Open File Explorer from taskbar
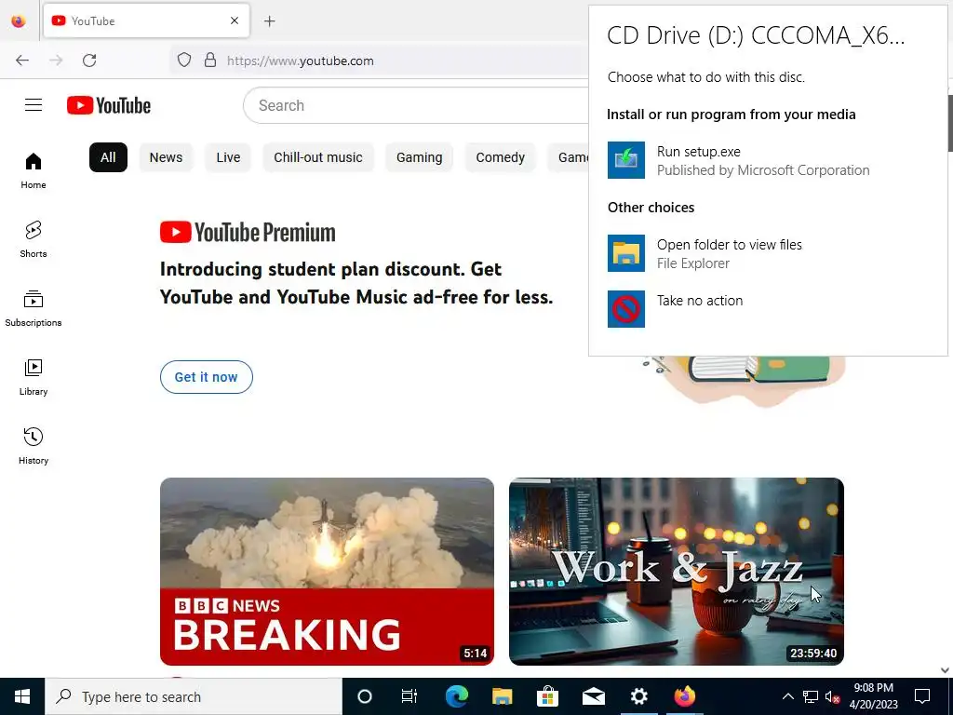The width and height of the screenshot is (953, 715). 502,696
